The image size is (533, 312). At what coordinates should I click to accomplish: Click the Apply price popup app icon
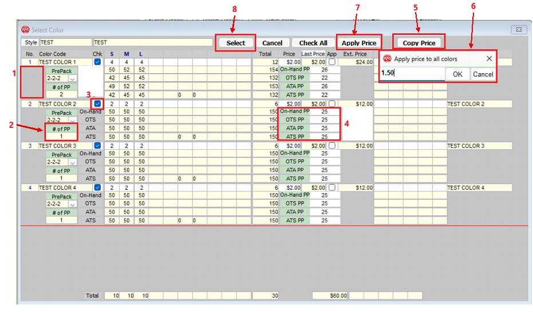click(x=387, y=59)
